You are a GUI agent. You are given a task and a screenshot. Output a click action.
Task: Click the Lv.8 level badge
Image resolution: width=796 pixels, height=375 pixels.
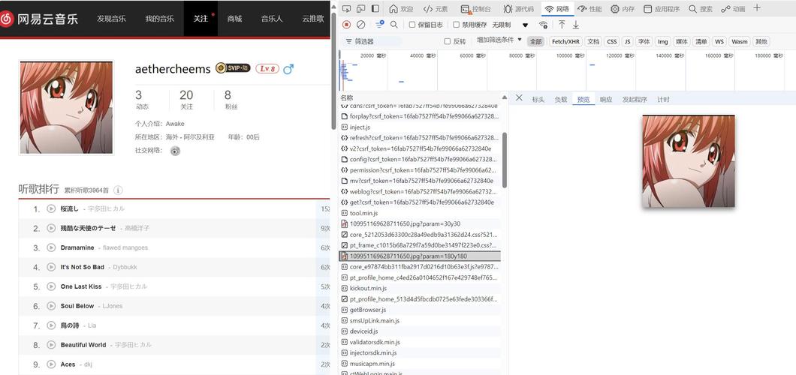pos(267,68)
